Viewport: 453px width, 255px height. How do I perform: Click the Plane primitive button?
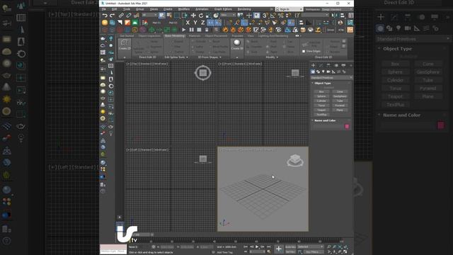[340, 110]
